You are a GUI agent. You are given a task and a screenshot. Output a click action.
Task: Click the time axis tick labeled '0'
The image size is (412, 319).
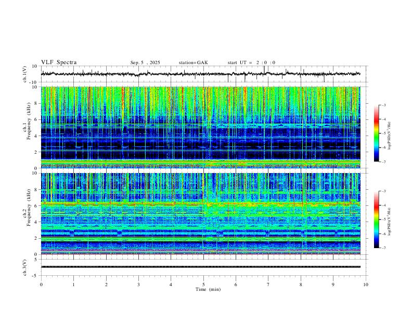(41, 285)
